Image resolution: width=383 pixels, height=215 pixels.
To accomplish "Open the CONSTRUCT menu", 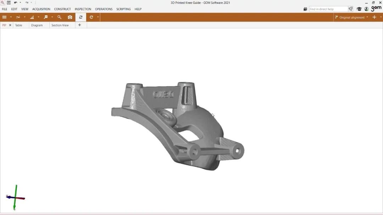I will coord(62,9).
